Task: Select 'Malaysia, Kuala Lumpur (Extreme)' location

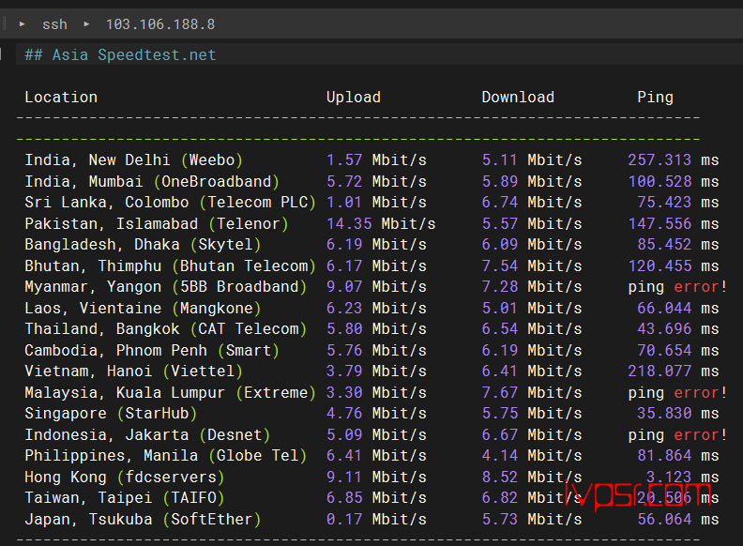Action: tap(170, 392)
